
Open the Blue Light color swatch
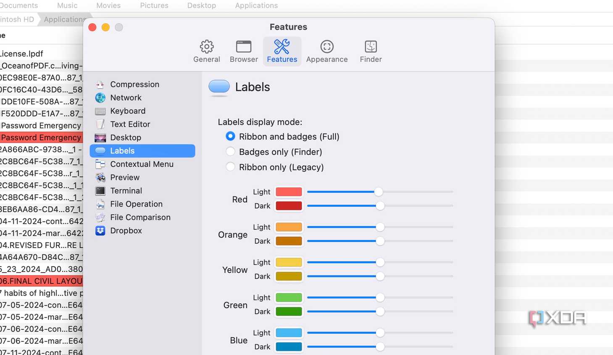(289, 333)
